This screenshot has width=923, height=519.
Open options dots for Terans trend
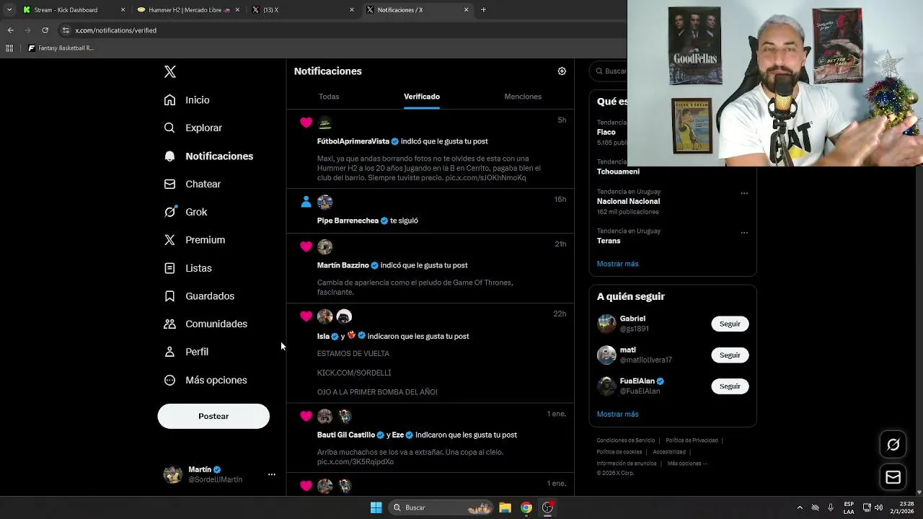tap(744, 233)
